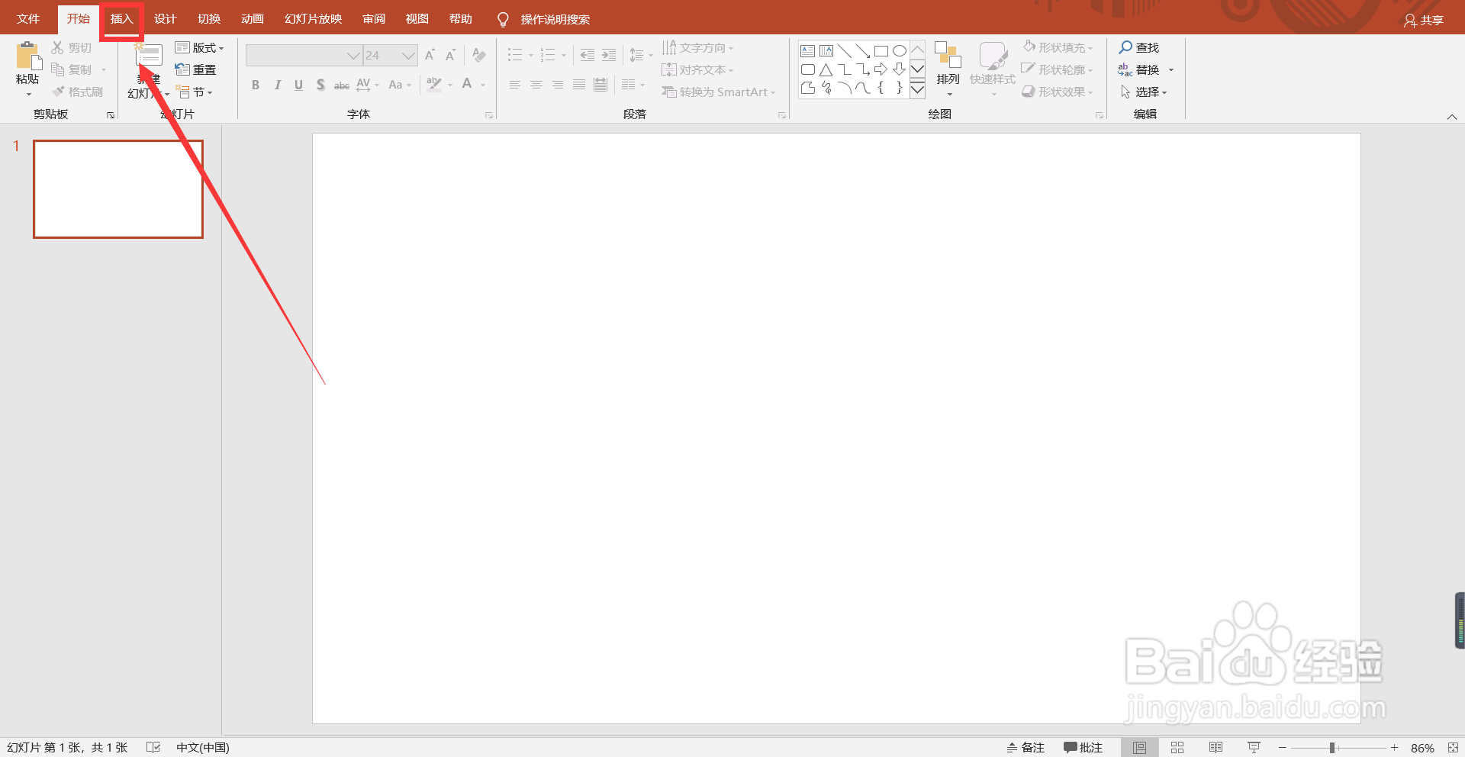Click the Find magnifier button

click(1139, 47)
